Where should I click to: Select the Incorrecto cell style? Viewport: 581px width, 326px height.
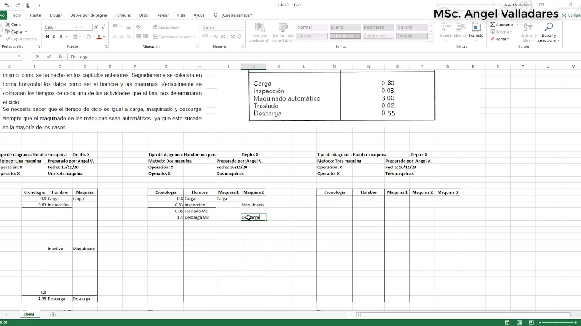coord(378,27)
